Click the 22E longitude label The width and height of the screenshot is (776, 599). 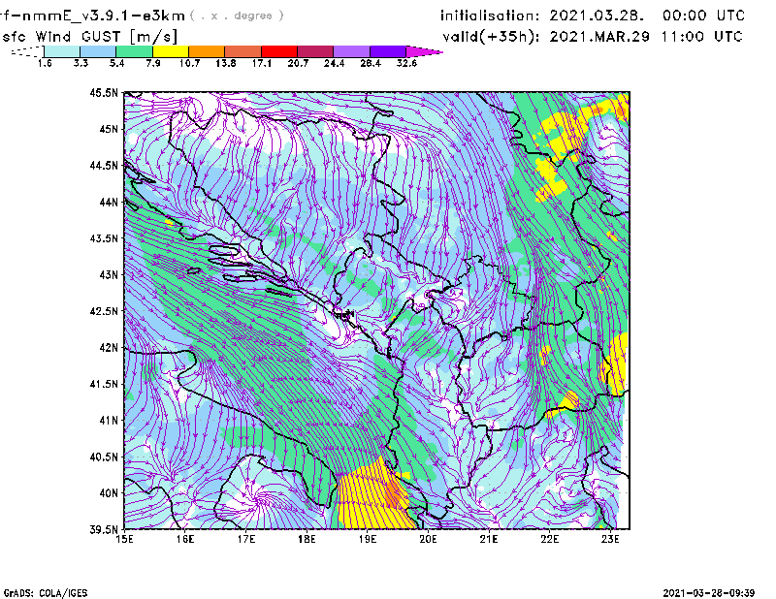[x=550, y=539]
